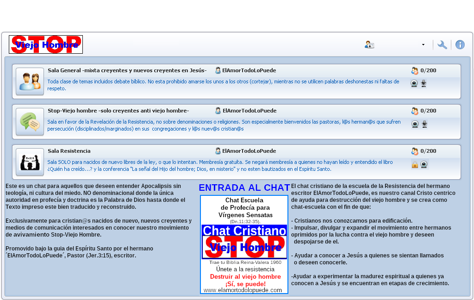The height and width of the screenshot is (300, 474).
Task: Click owner icon in Sala Resistencia row
Action: click(218, 151)
